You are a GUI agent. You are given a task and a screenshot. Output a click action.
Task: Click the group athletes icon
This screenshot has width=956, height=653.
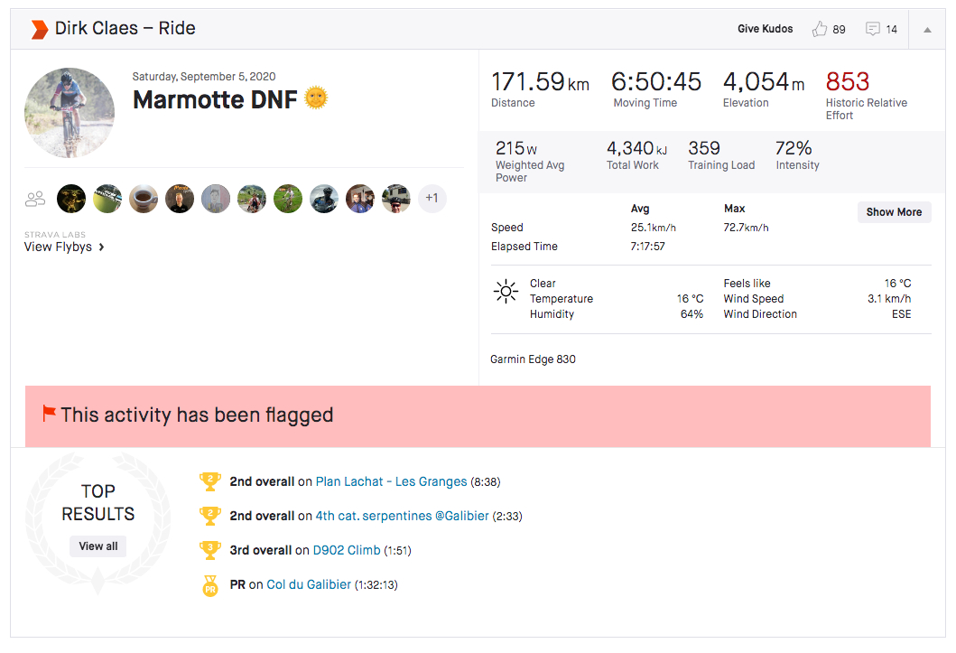point(35,199)
